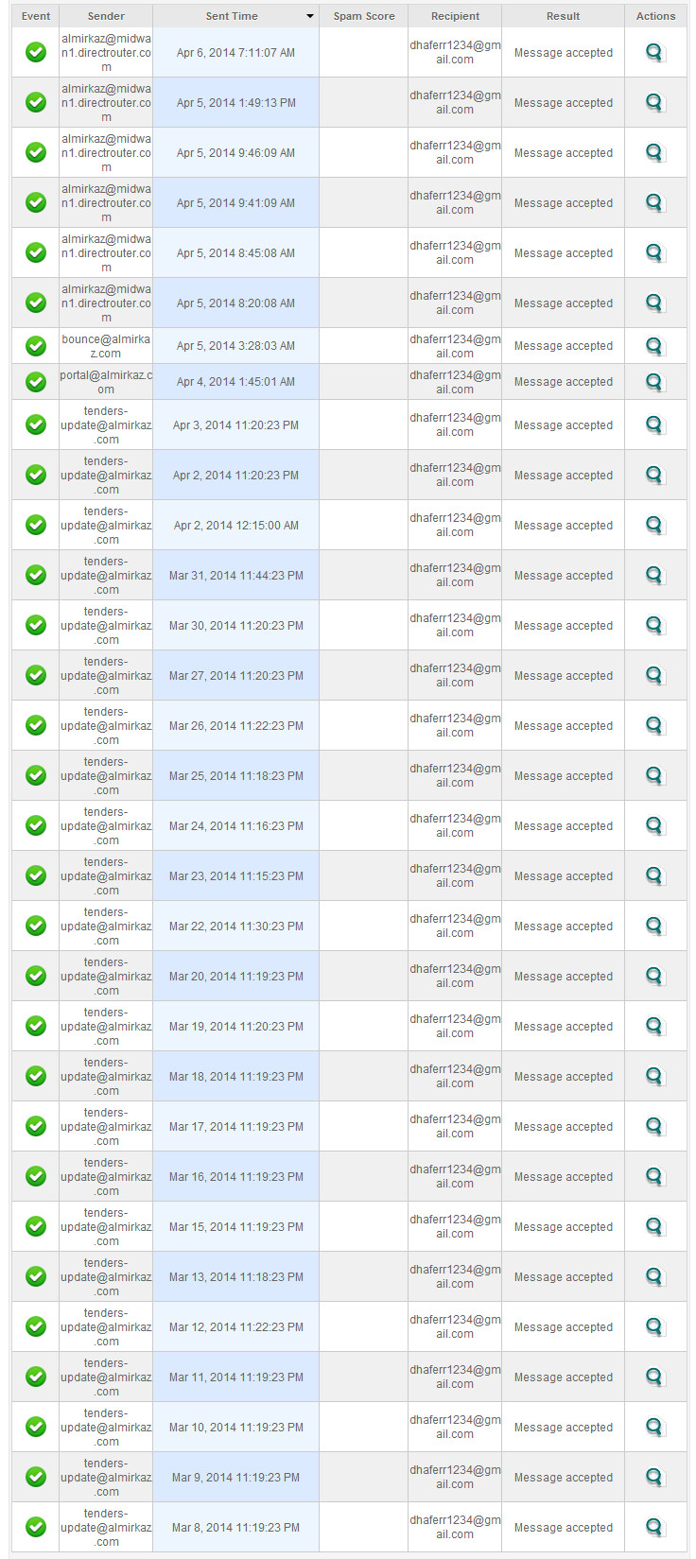The height and width of the screenshot is (1559, 696).
Task: Click the sort arrow in the Sent Time header
Action: click(x=309, y=16)
